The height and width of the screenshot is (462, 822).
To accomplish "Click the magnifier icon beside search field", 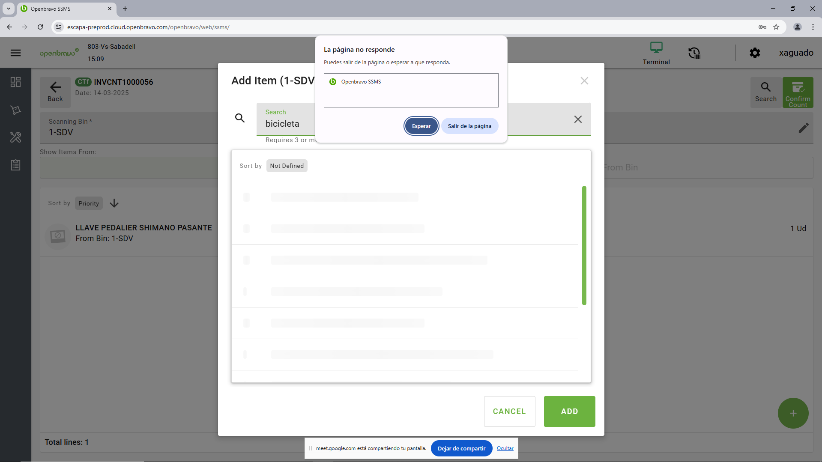I will click(240, 118).
